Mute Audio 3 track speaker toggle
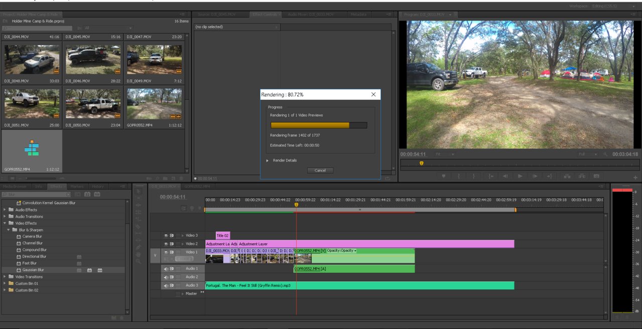This screenshot has height=329, width=642. (x=166, y=285)
